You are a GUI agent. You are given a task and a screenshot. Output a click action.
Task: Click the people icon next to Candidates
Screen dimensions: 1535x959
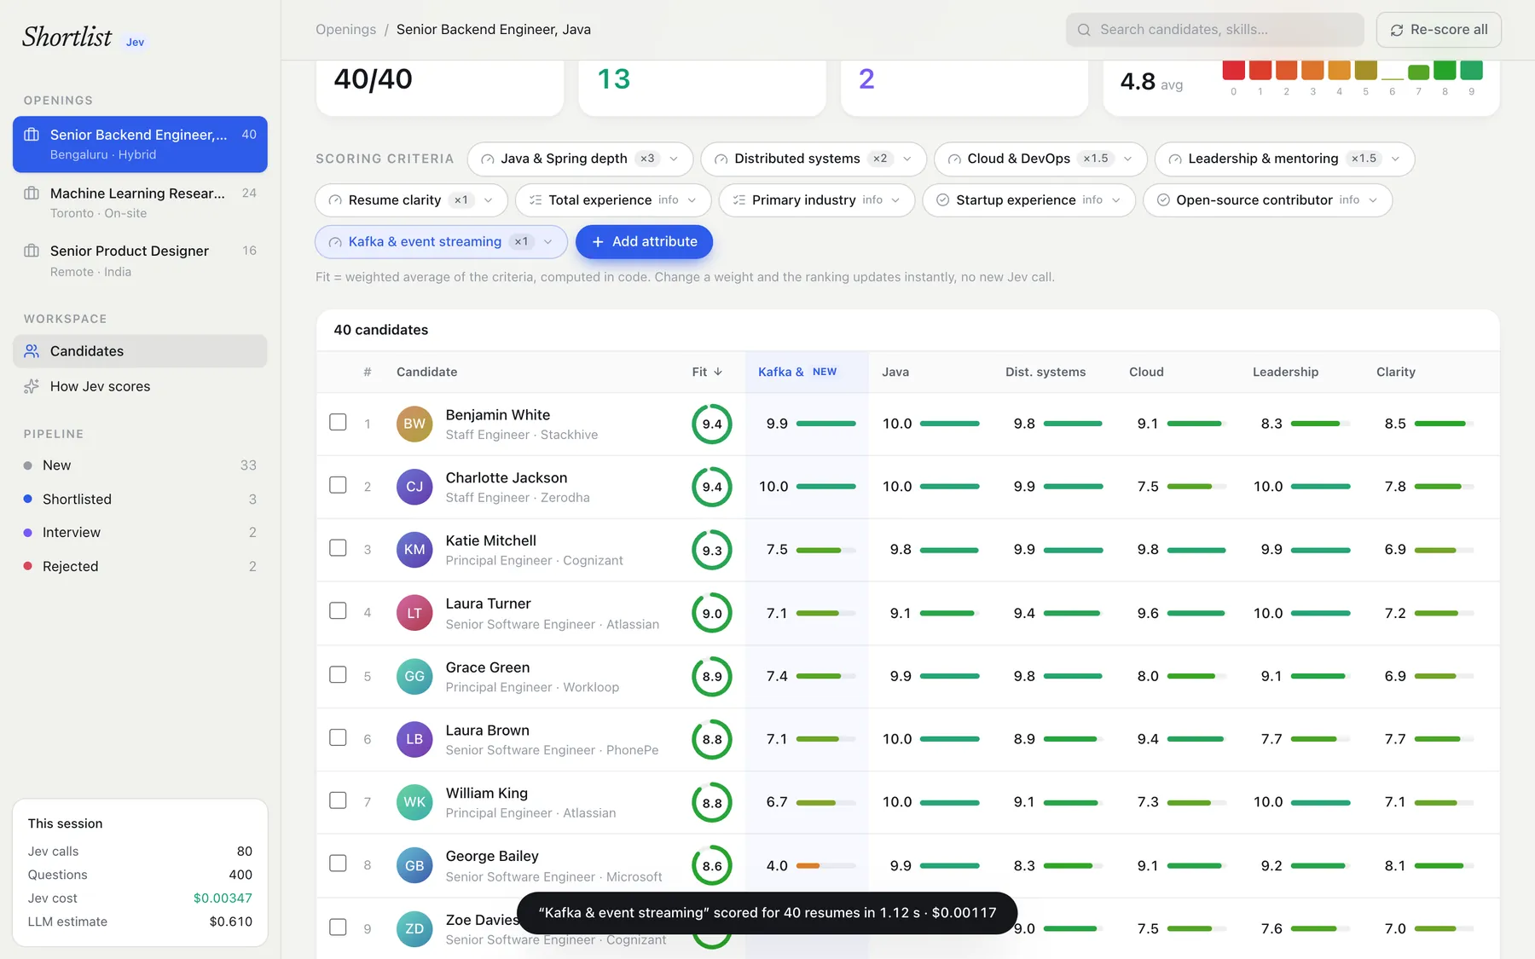tap(32, 351)
